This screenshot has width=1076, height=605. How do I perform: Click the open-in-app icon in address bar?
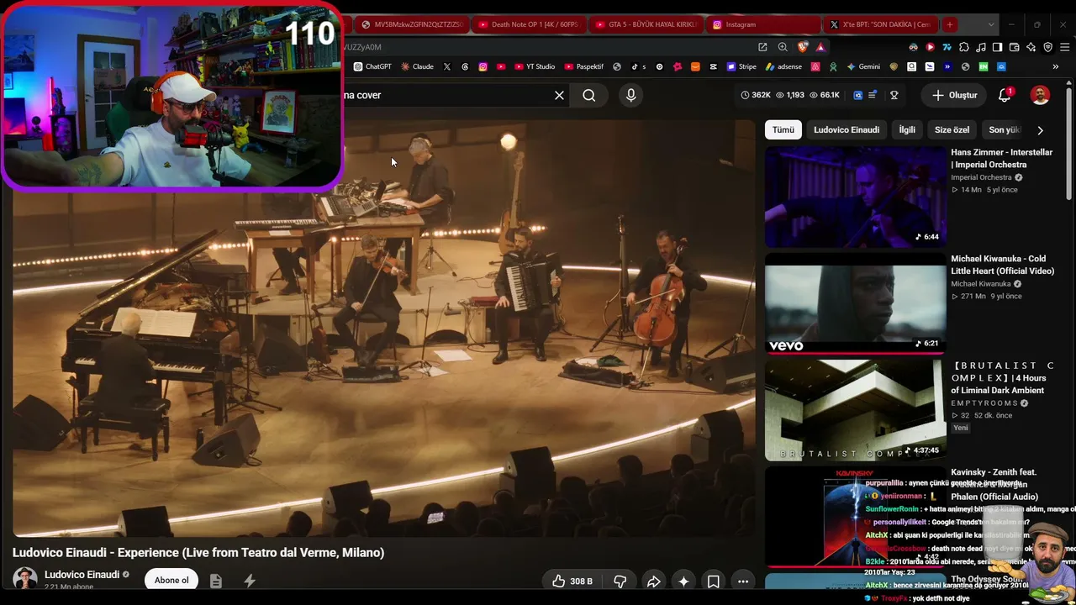point(762,47)
